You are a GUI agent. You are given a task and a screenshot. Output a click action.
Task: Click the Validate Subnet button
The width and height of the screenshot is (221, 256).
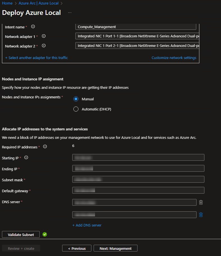21,234
